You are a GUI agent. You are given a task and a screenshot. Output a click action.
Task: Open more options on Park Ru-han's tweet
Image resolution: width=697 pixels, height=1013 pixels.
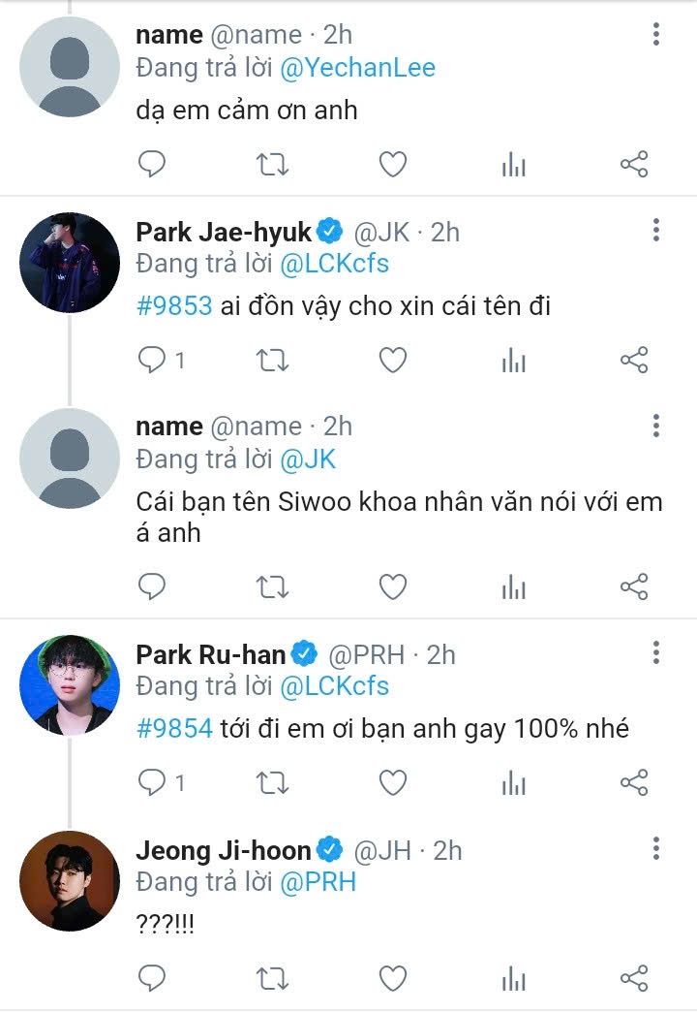click(x=656, y=653)
